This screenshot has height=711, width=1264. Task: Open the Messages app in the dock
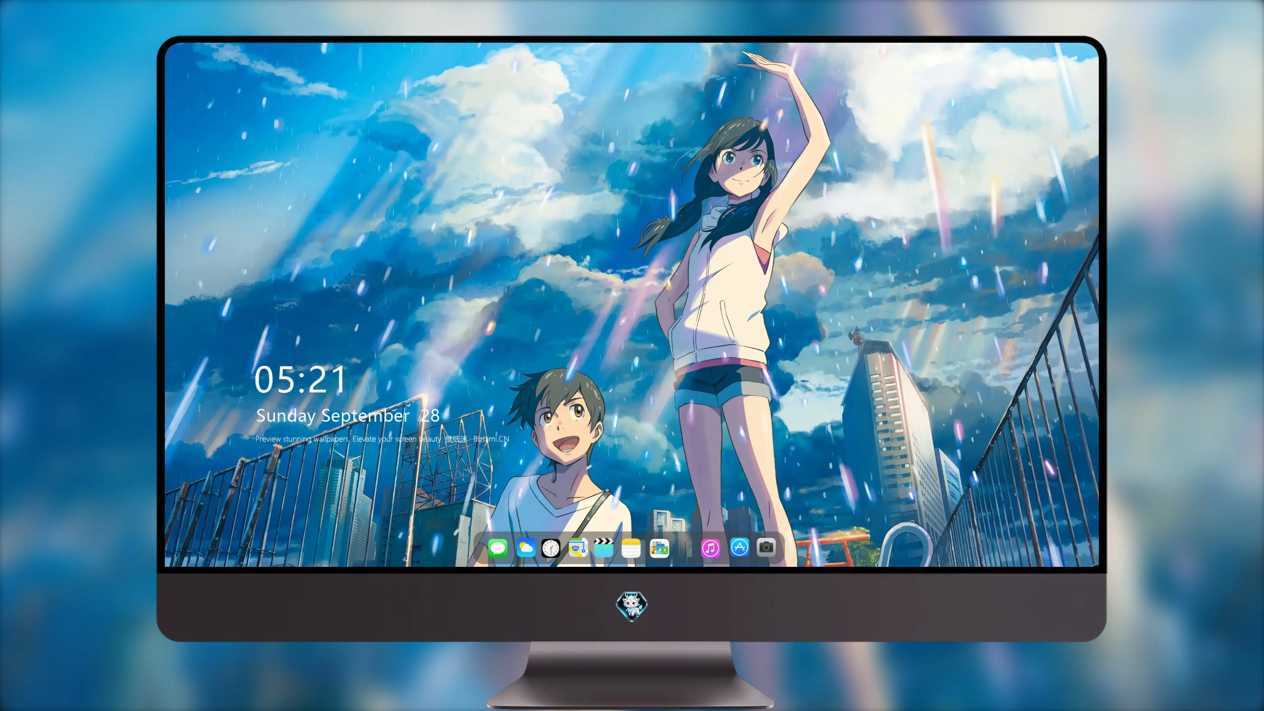tap(498, 548)
